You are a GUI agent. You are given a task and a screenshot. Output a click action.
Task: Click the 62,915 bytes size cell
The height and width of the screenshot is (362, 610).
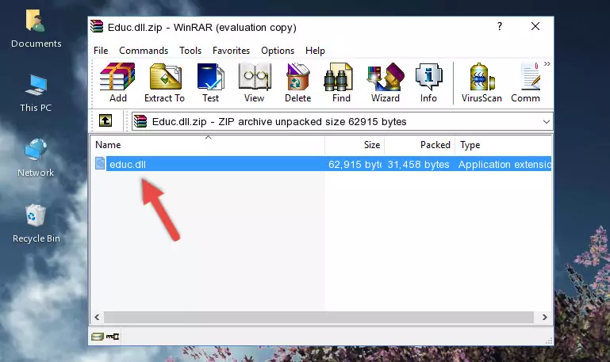(355, 164)
